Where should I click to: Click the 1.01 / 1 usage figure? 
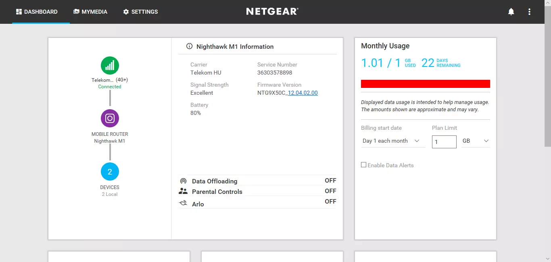tap(381, 63)
